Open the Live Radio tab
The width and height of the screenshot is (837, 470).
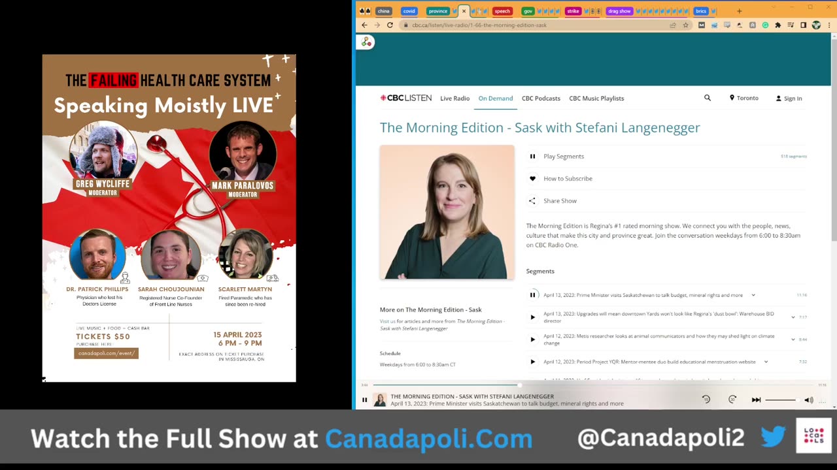(454, 99)
